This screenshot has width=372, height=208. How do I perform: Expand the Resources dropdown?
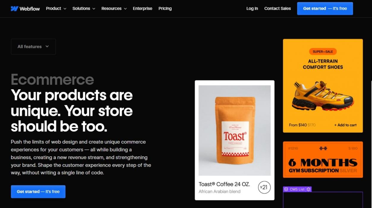[x=114, y=9]
